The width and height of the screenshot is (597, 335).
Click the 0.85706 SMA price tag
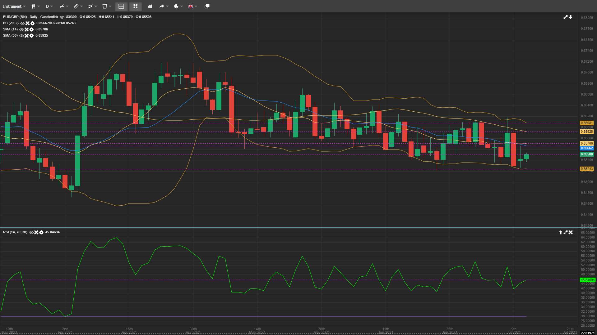click(587, 144)
